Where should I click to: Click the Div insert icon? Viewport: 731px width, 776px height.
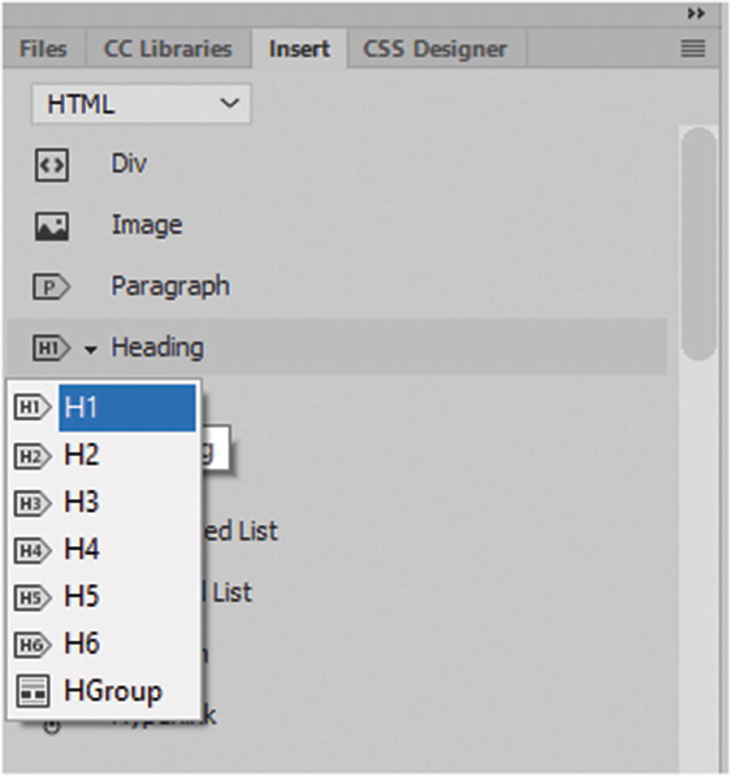click(51, 166)
